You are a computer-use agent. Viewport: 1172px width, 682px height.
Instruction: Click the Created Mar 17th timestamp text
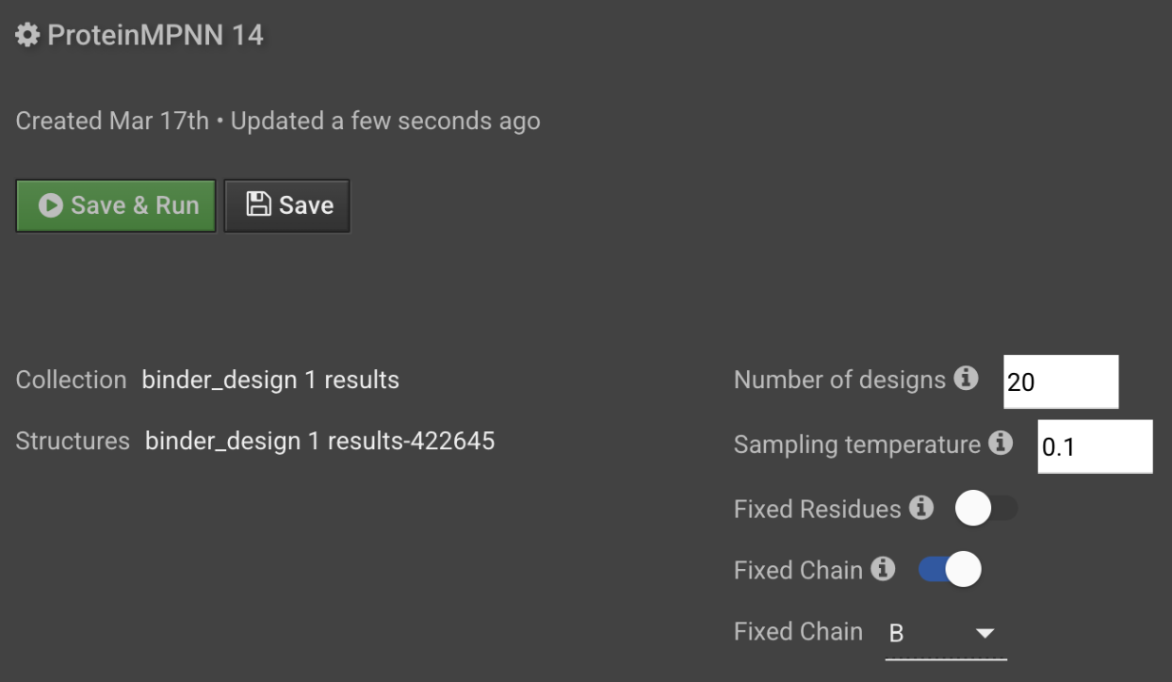(112, 121)
